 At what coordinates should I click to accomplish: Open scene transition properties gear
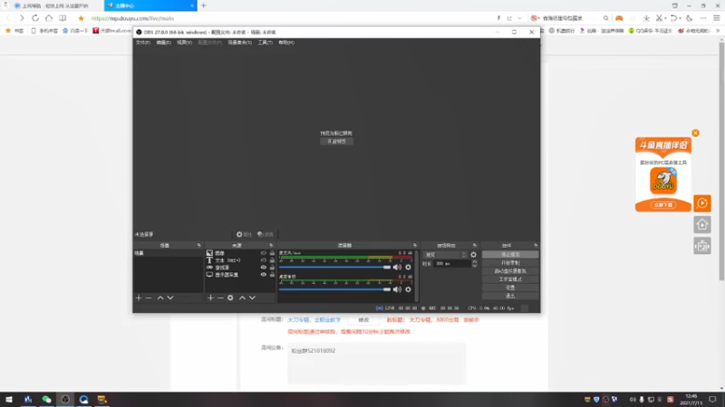[x=473, y=255]
